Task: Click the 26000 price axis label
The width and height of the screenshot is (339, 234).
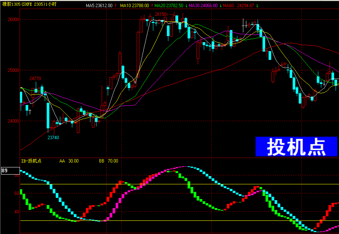Action: tap(14, 20)
